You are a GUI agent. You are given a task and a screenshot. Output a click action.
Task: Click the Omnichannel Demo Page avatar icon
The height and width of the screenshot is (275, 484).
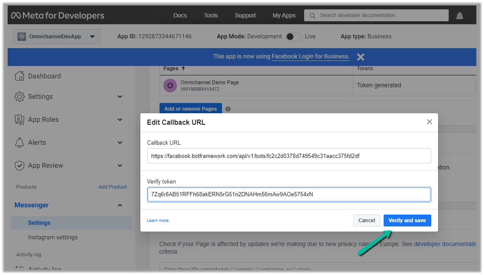pyautogui.click(x=170, y=86)
